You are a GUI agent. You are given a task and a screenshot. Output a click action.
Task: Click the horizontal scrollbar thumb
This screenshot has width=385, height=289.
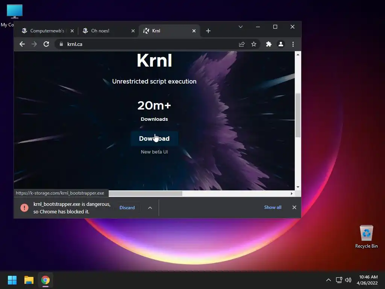click(x=146, y=194)
